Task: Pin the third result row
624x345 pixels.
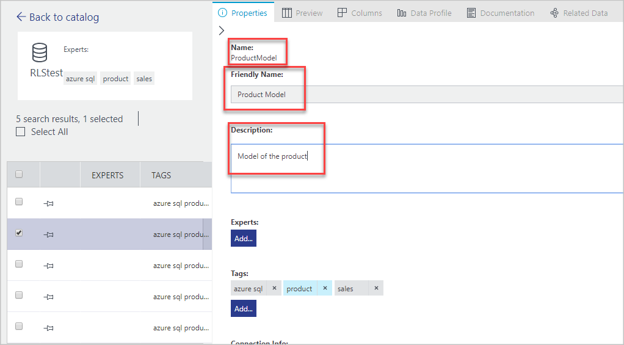Action: tap(49, 266)
